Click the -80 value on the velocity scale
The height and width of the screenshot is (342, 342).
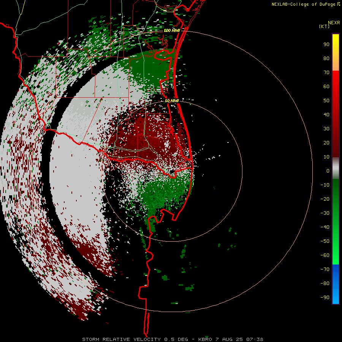325,283
